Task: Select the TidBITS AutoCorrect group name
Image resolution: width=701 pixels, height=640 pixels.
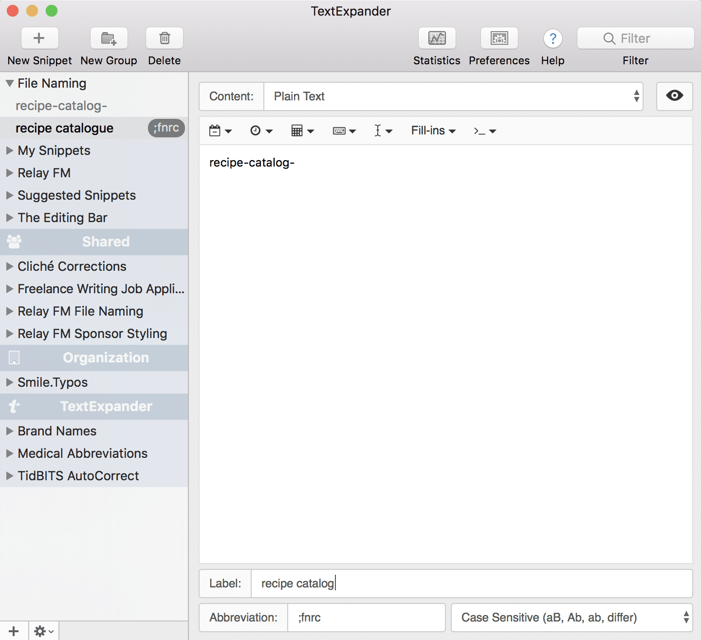Action: coord(78,476)
